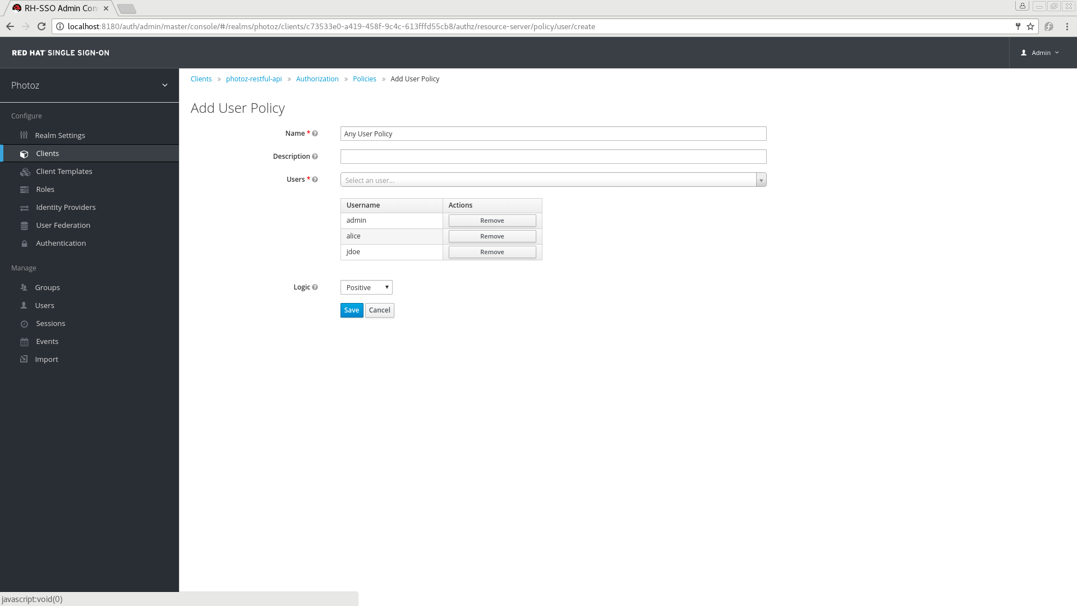Click Remove button for admin user
Screen dimensions: 1077x606
pos(492,220)
